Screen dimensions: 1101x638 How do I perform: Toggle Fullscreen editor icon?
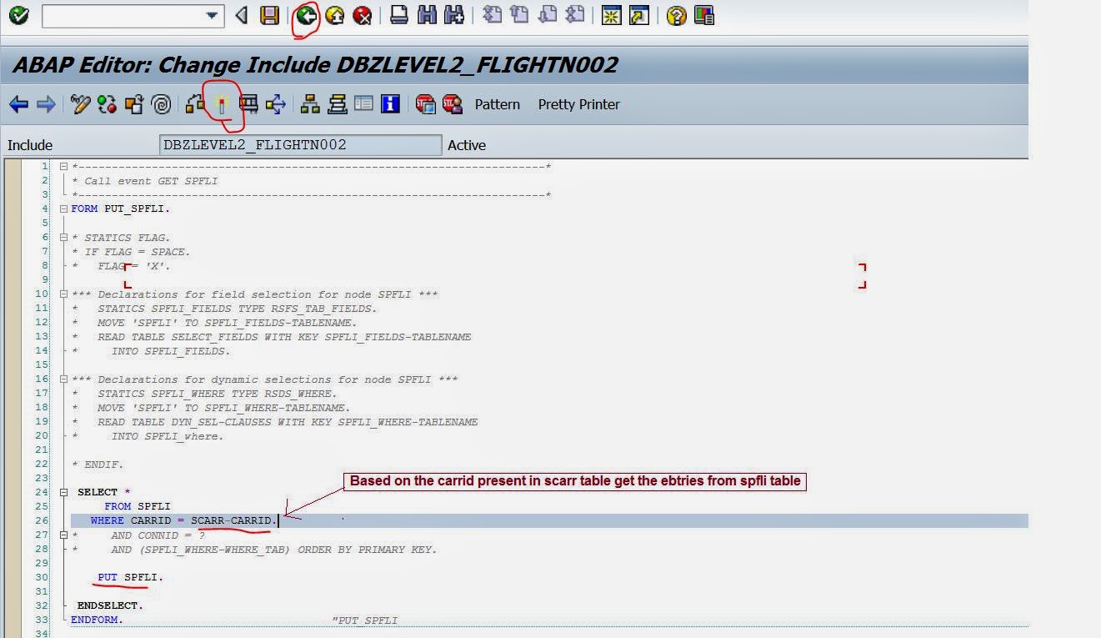pos(363,104)
